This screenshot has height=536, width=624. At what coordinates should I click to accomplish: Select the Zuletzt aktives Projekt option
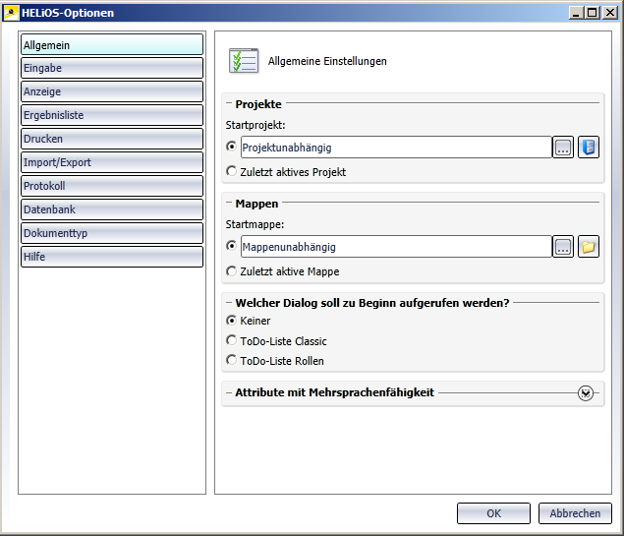coord(286,172)
